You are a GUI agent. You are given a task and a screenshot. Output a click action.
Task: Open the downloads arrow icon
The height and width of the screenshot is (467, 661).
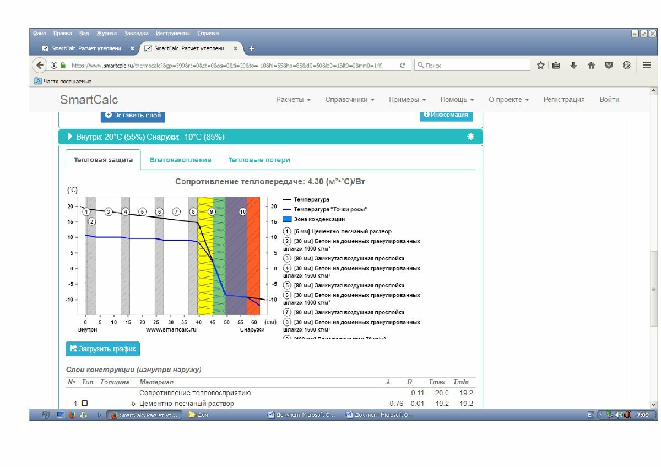pyautogui.click(x=573, y=65)
